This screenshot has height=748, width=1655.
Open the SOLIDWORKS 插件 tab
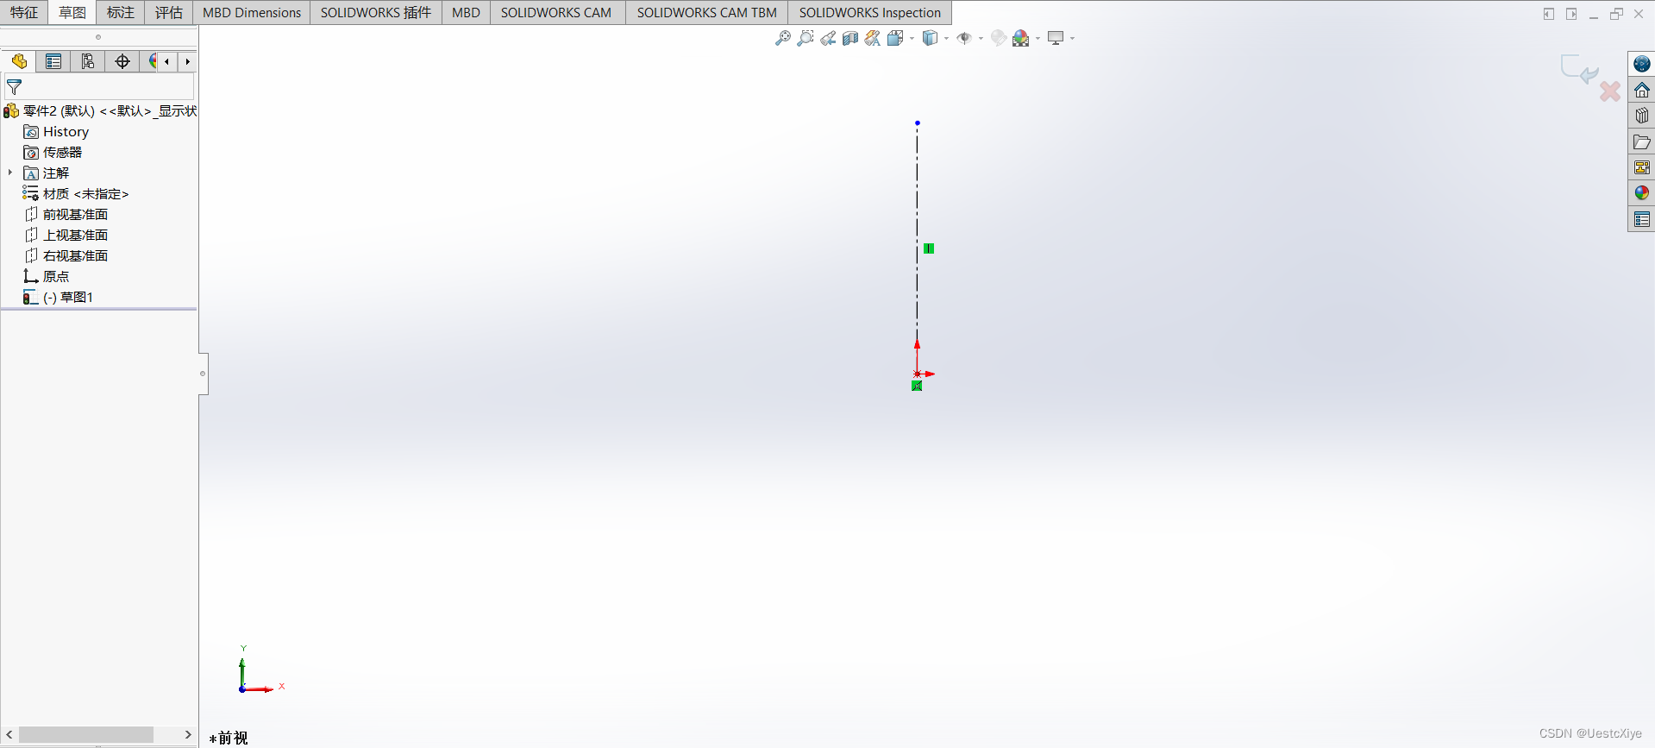[x=376, y=12]
